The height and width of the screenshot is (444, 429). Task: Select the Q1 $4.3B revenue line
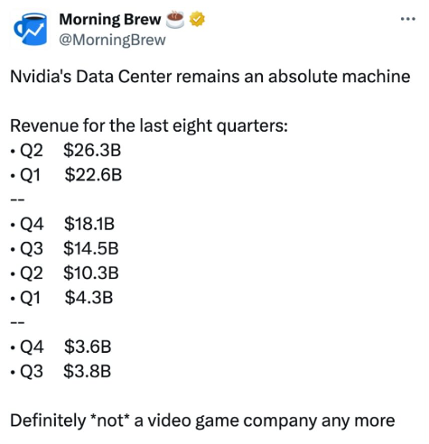(x=61, y=298)
